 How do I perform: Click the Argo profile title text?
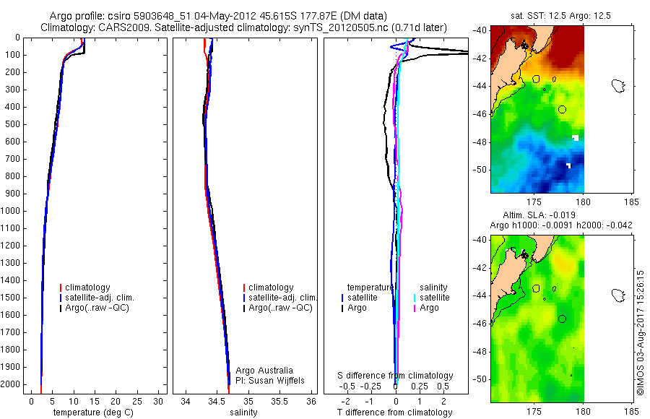click(x=218, y=16)
